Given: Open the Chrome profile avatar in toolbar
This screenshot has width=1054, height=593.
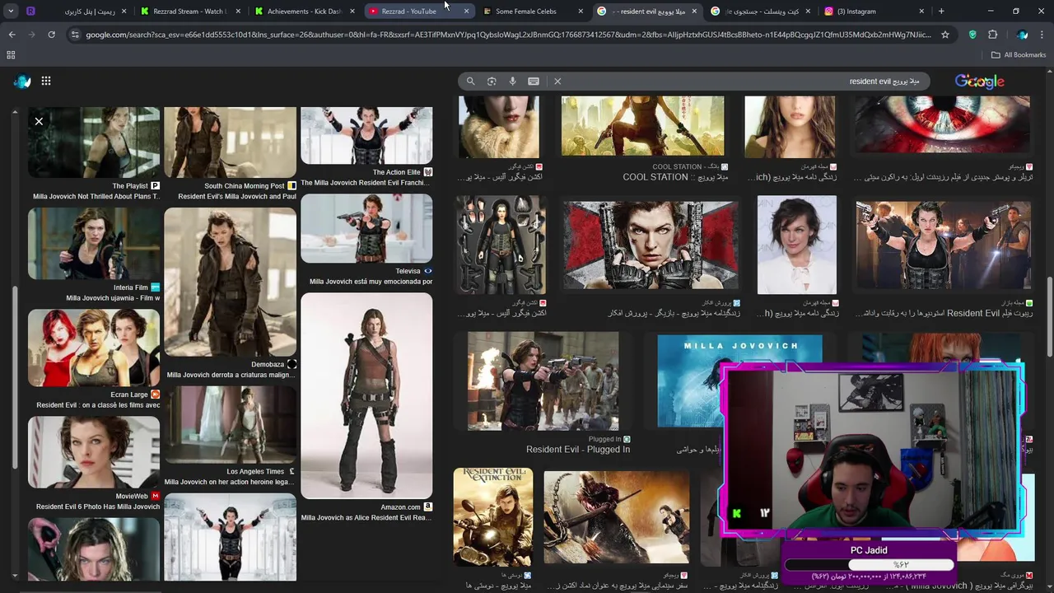Looking at the screenshot, I should click(x=1022, y=35).
